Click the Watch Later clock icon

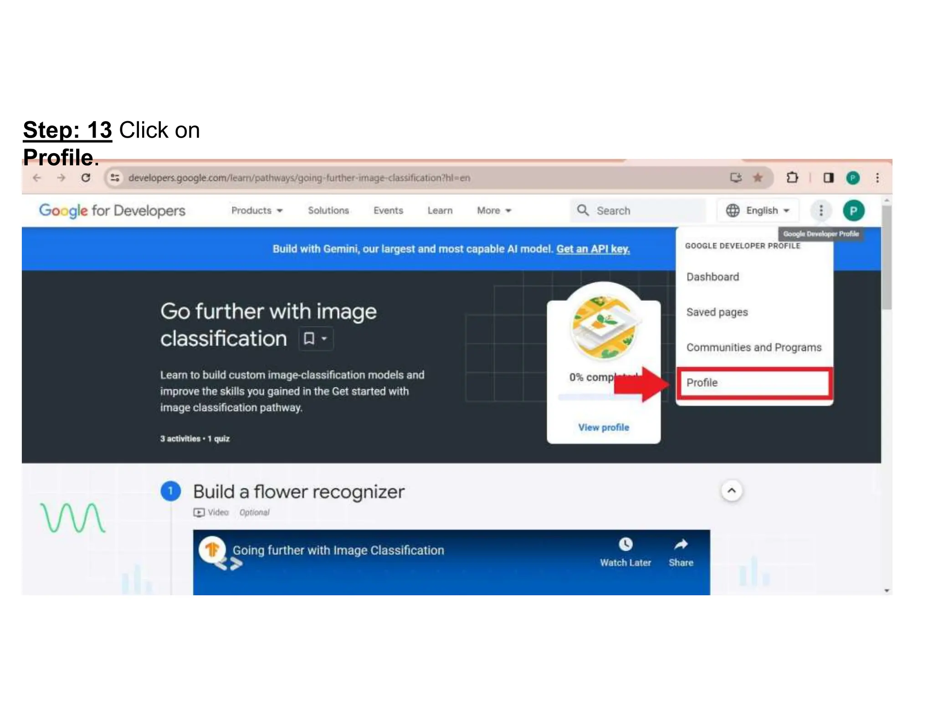pos(625,544)
